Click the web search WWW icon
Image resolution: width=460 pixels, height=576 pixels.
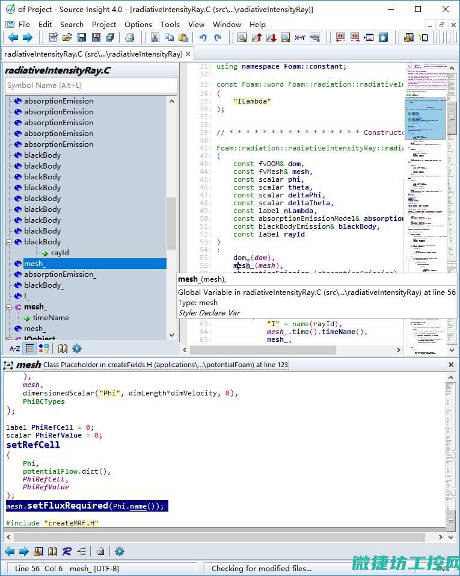pos(315,37)
